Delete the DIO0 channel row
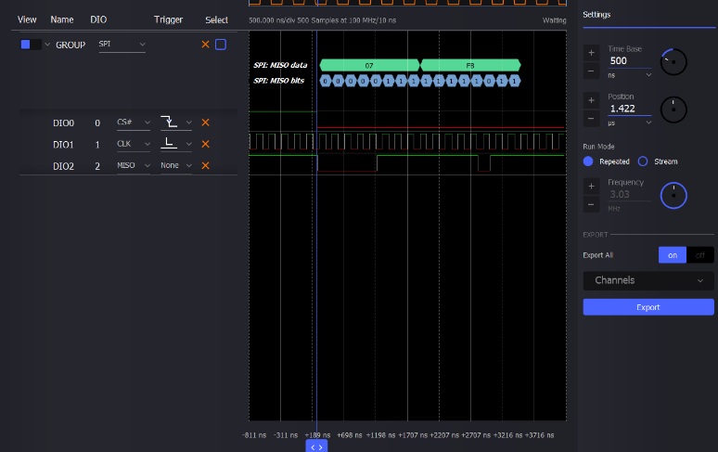Screen dimensions: 718x452 point(206,123)
